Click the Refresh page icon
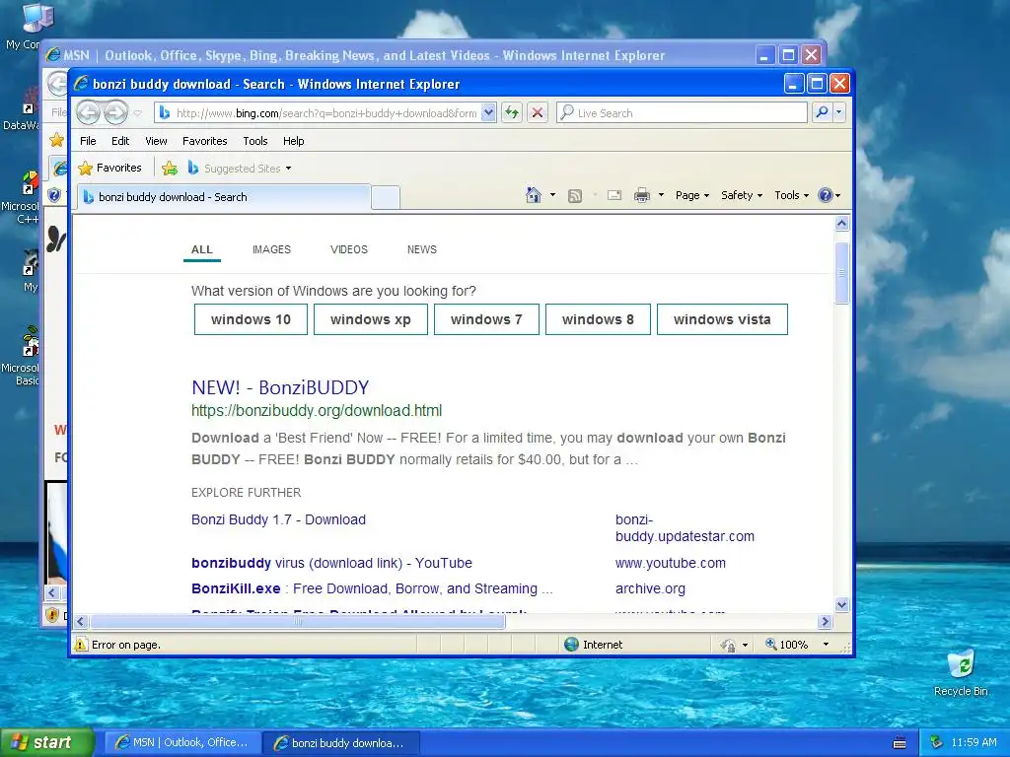The height and width of the screenshot is (757, 1010). tap(512, 112)
